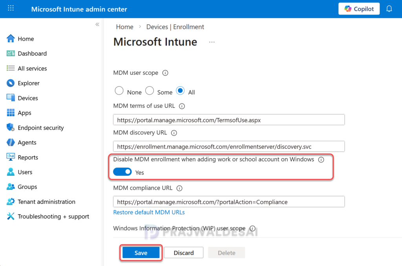Viewport: 402px width, 266px height.
Task: Go to Dashboard in sidebar
Action: click(x=32, y=53)
